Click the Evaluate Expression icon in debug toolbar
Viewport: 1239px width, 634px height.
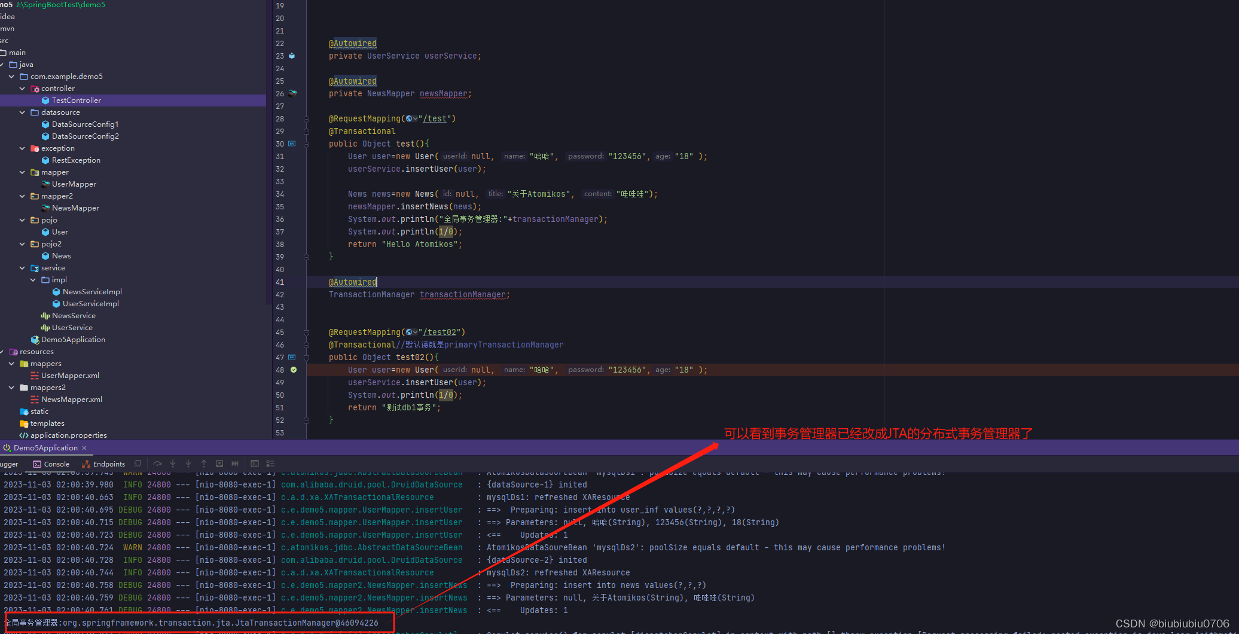[x=255, y=464]
